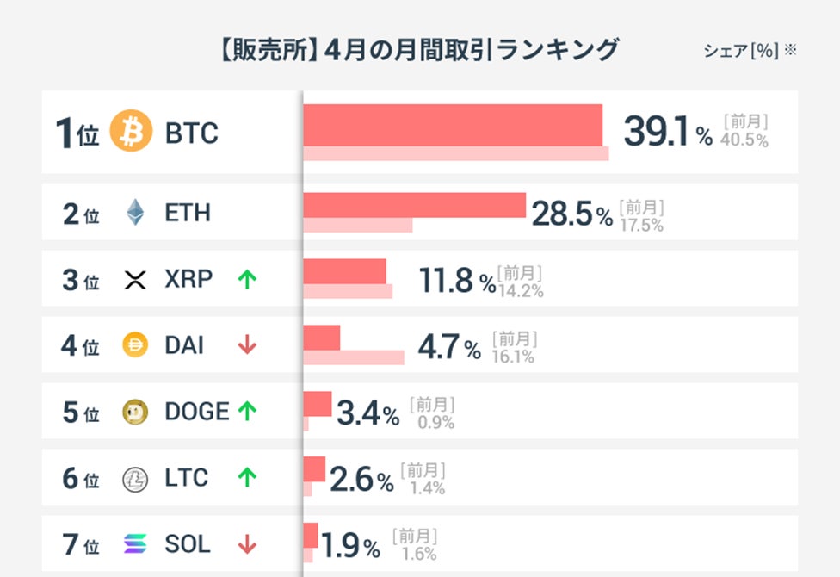Click the Ethereum diamond icon
Viewport: 840px width, 577px height.
point(135,213)
